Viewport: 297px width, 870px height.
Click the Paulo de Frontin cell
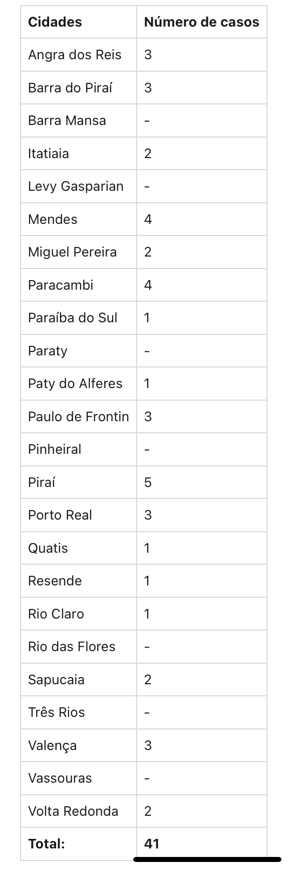click(79, 417)
